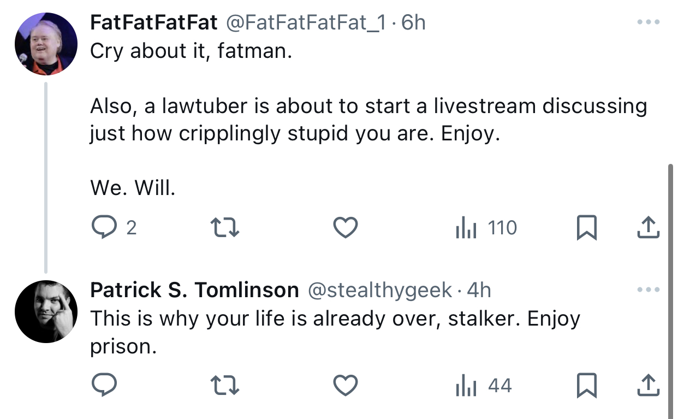
Task: Like the "Cry about it, fatman" tweet
Action: pos(345,227)
